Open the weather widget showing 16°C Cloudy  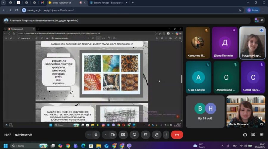[x=199, y=146]
